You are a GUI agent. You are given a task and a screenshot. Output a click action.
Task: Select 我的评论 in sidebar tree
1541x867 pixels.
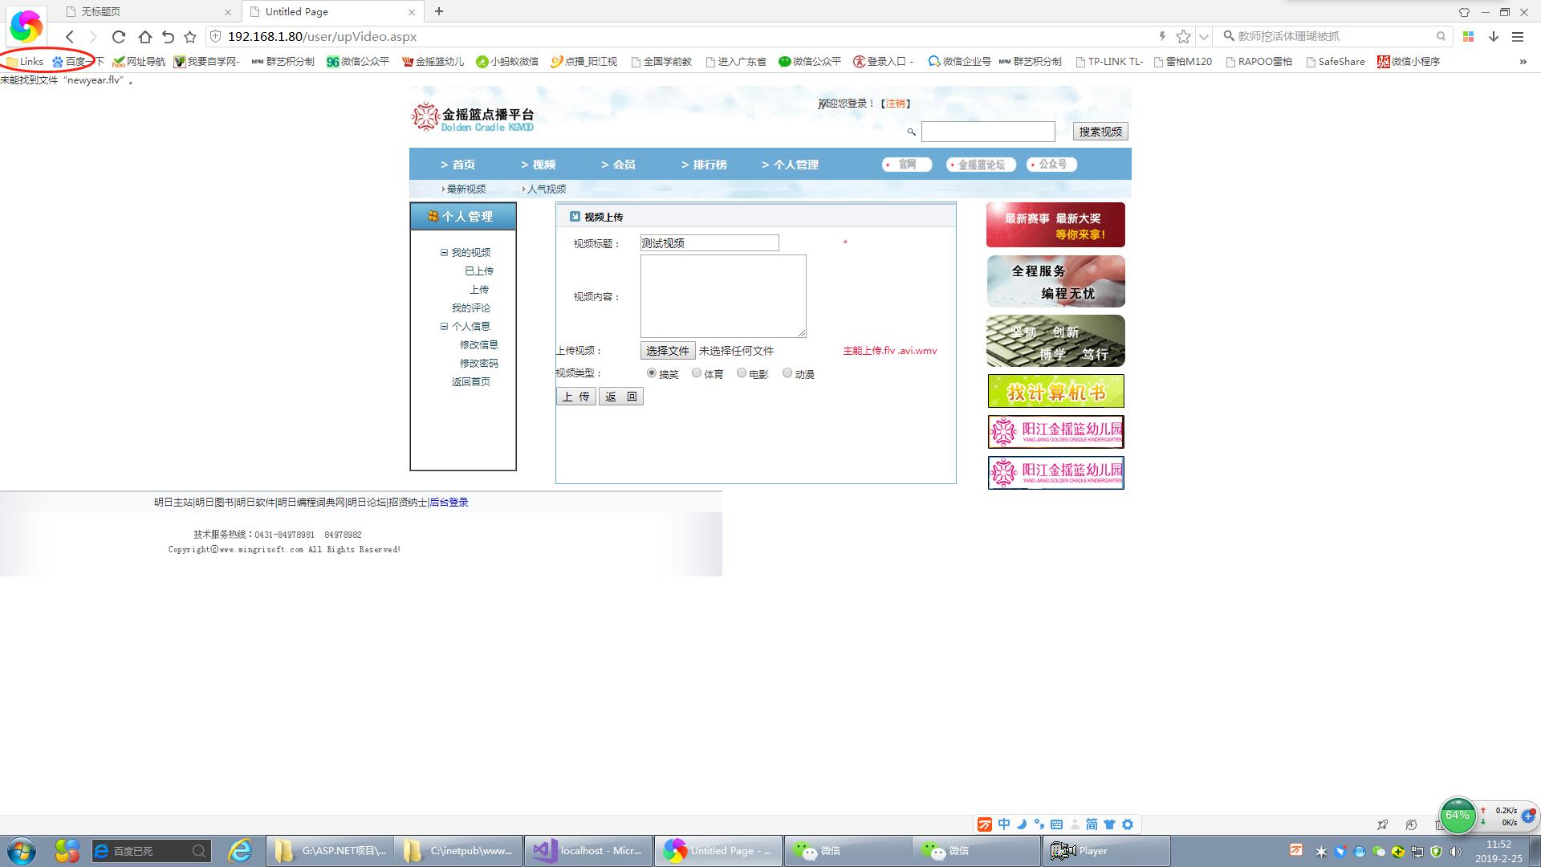coord(470,308)
